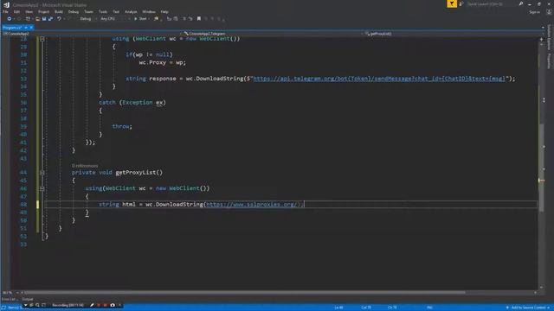554x311 pixels.
Task: Click the Quick Launch search magnifier icon
Action: point(521,3)
